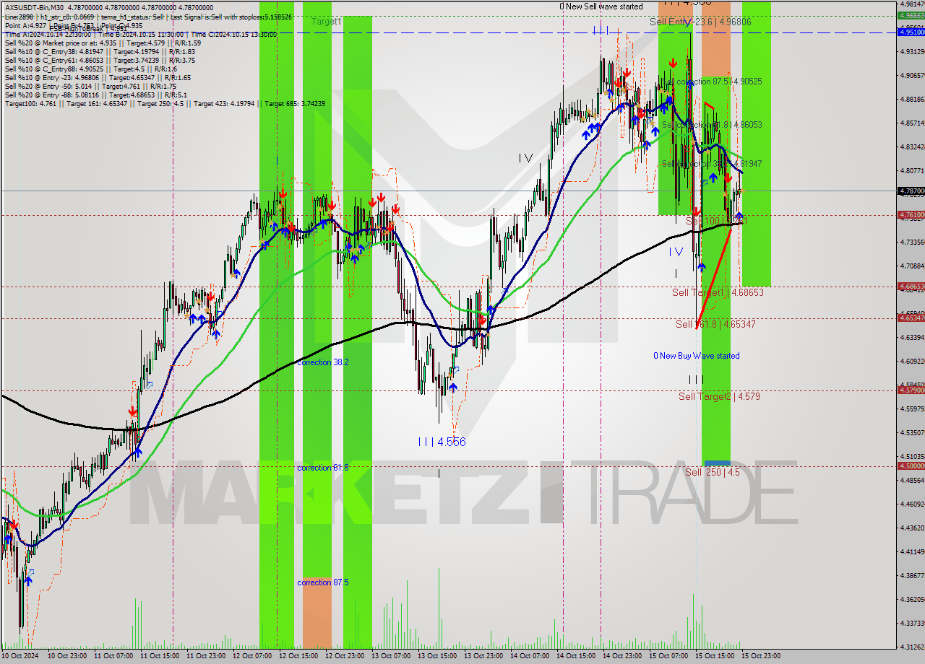Click the '0 New Sell wave started' label
Image resolution: width=925 pixels, height=664 pixels.
(x=601, y=6)
